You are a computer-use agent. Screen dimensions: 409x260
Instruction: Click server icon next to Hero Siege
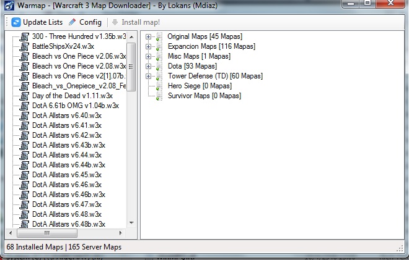click(x=159, y=86)
